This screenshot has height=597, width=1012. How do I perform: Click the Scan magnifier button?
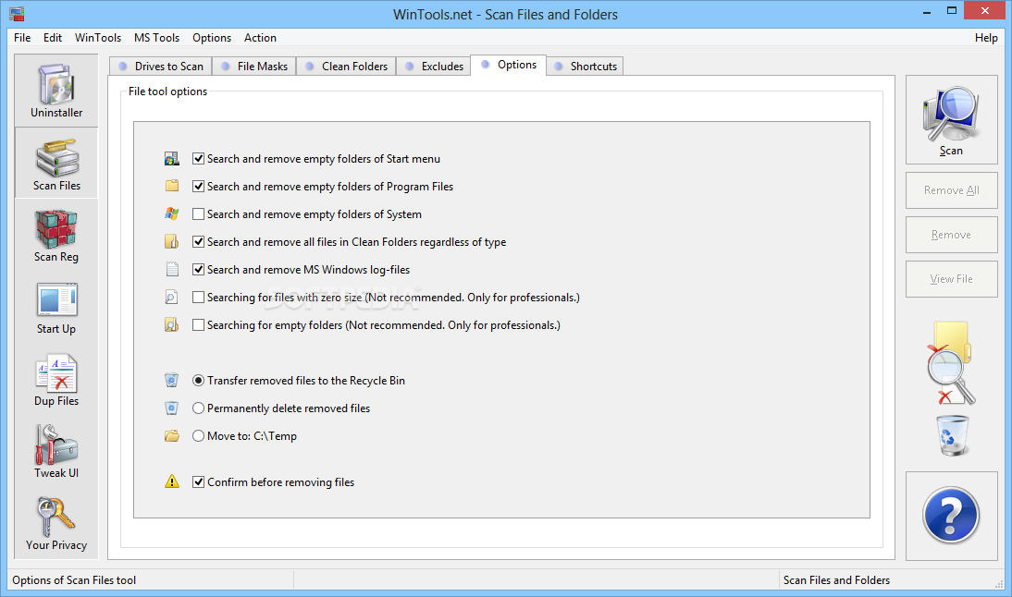point(951,120)
